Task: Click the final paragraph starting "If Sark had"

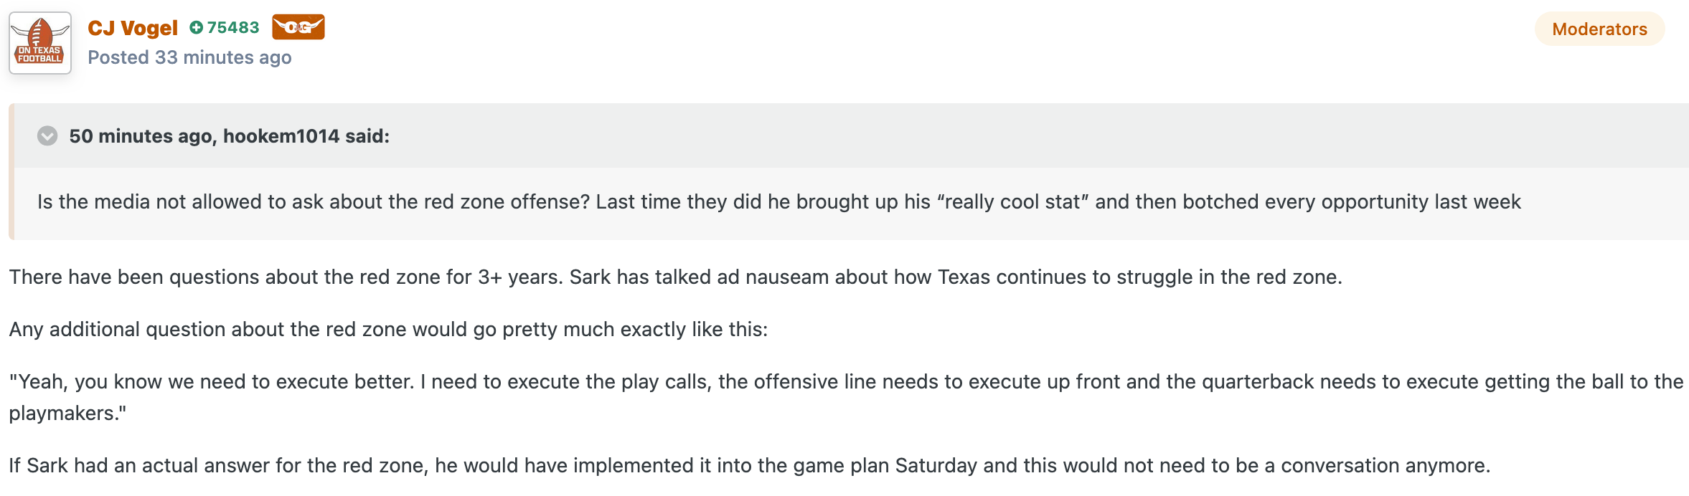Action: pos(749,466)
